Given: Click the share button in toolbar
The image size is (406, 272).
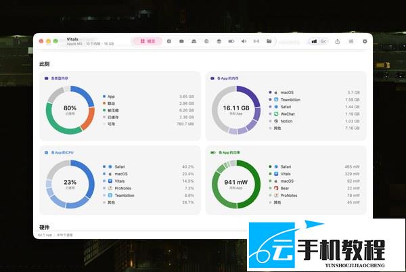Looking at the screenshot, I should point(338,41).
